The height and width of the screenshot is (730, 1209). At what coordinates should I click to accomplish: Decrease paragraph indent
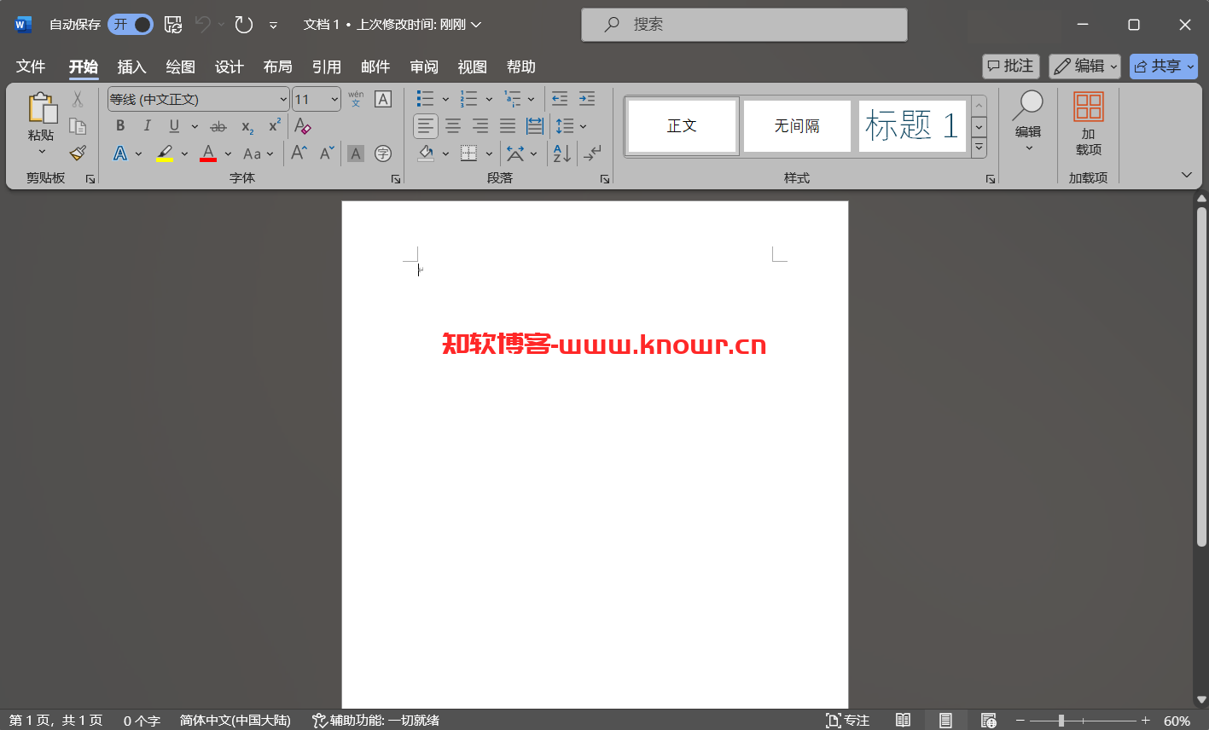tap(560, 99)
